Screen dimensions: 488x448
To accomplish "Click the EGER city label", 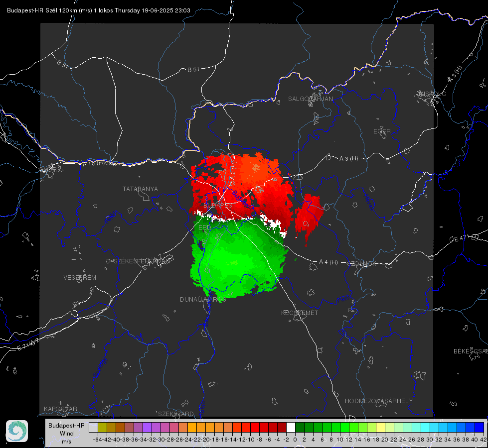I will 382,131.
